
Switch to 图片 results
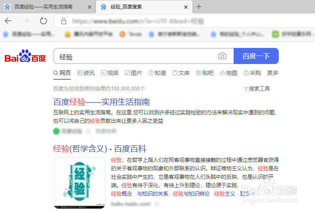point(133,73)
